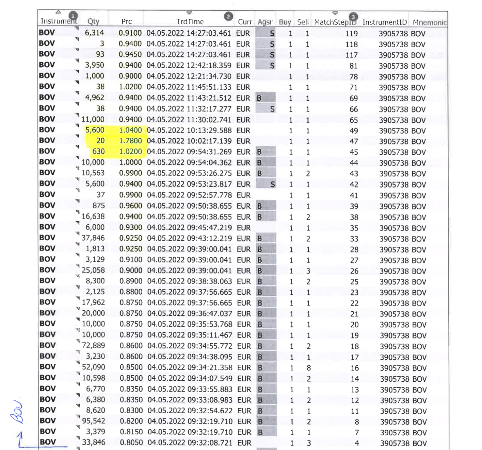Click the descending sort arrow above MatchStepID
The image size is (482, 450).
[335, 13]
